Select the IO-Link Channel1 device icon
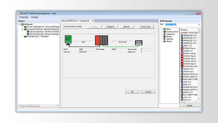Image resolution: width=218 pixels, height=123 pixels. tap(28, 32)
